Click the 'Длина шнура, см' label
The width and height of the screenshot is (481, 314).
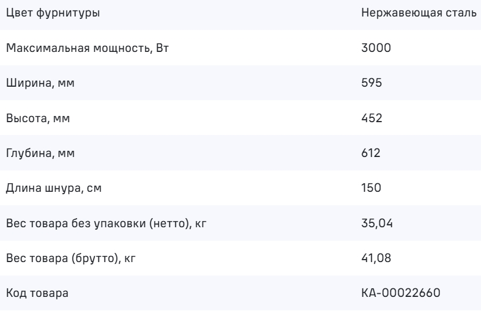pyautogui.click(x=54, y=188)
